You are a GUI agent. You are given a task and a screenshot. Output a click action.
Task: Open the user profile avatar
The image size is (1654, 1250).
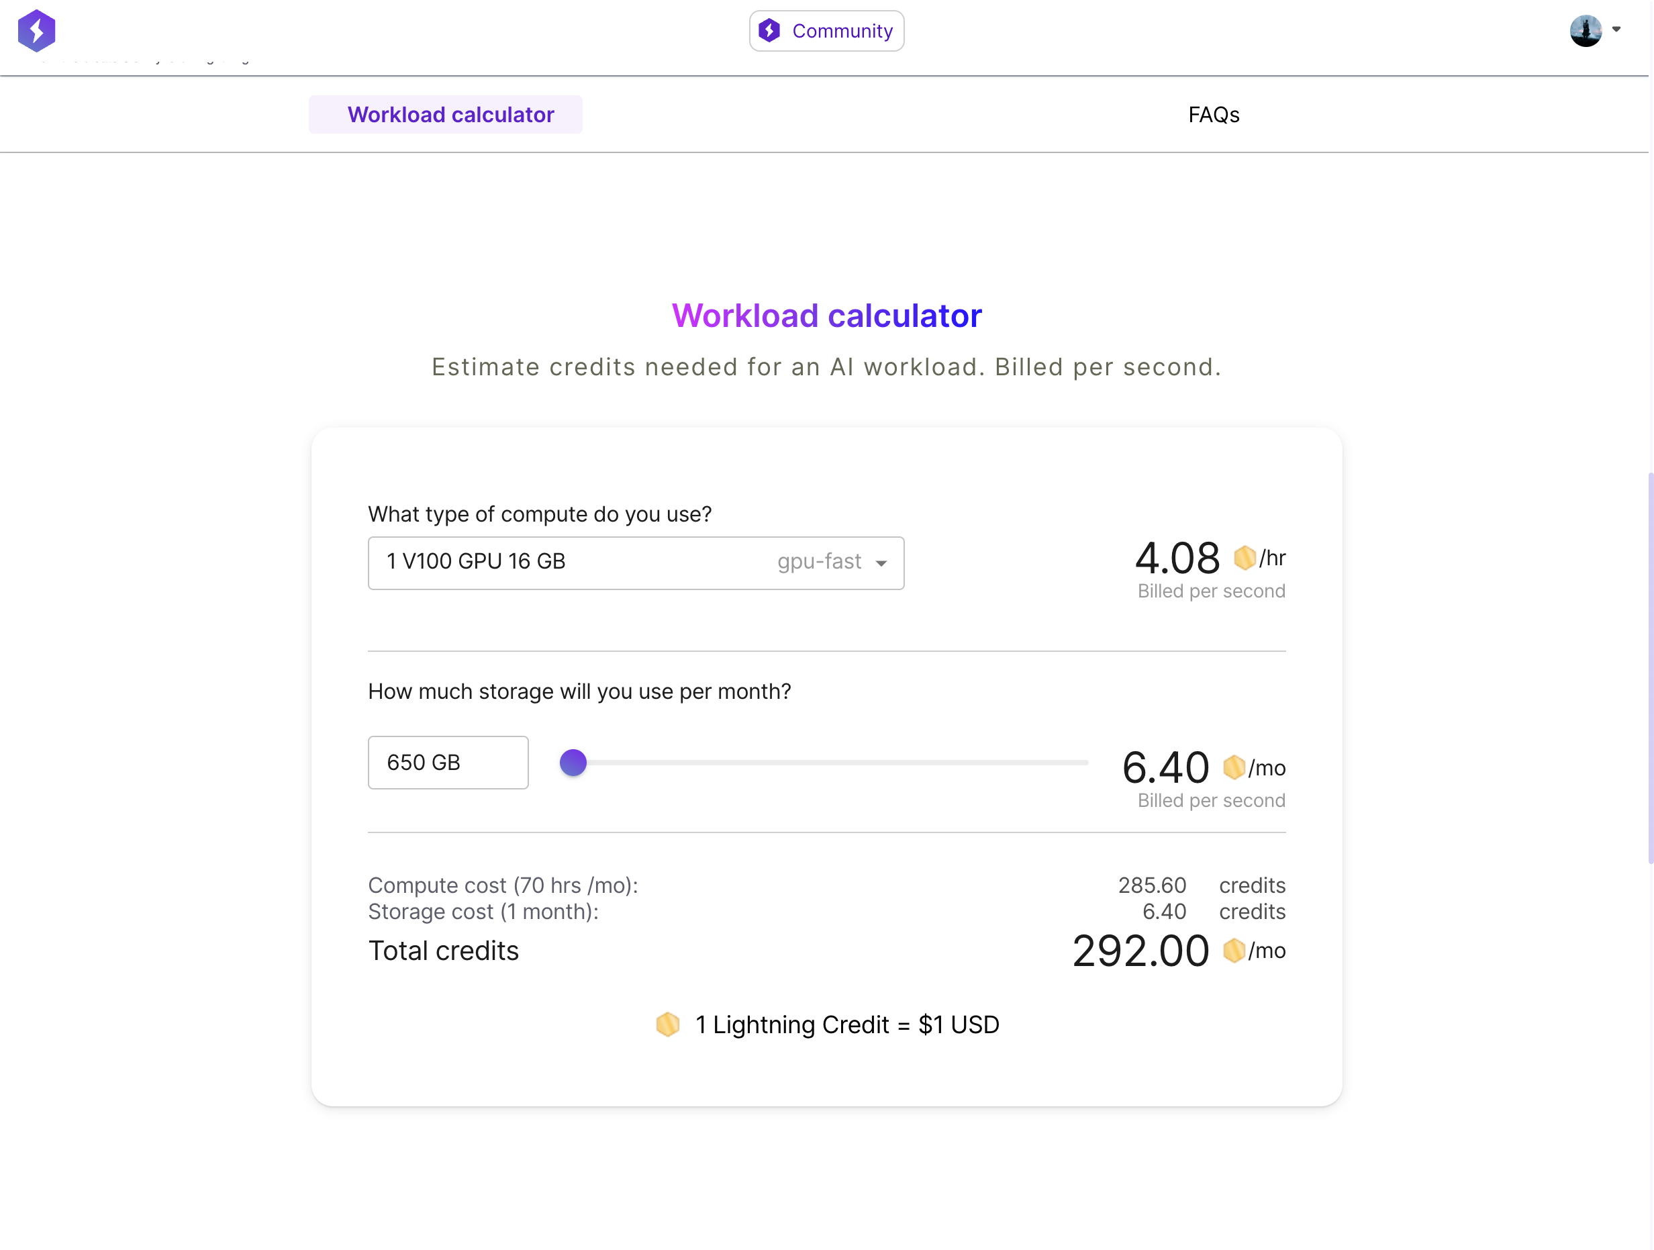pyautogui.click(x=1584, y=31)
